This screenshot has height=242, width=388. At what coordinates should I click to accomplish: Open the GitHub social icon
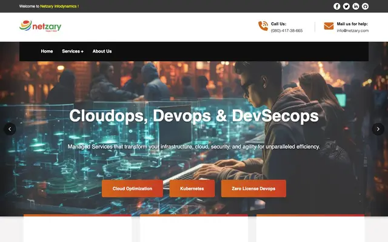365,7
